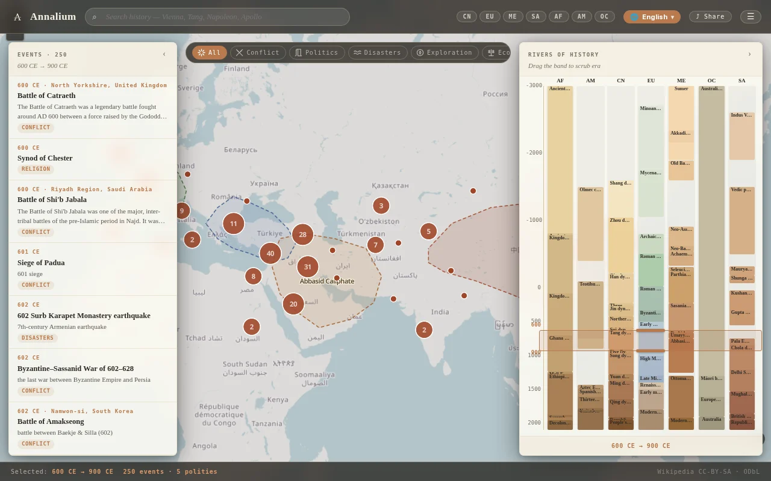The width and height of the screenshot is (771, 481).
Task: Click the map cluster marker labeled 28
Action: [x=302, y=234]
